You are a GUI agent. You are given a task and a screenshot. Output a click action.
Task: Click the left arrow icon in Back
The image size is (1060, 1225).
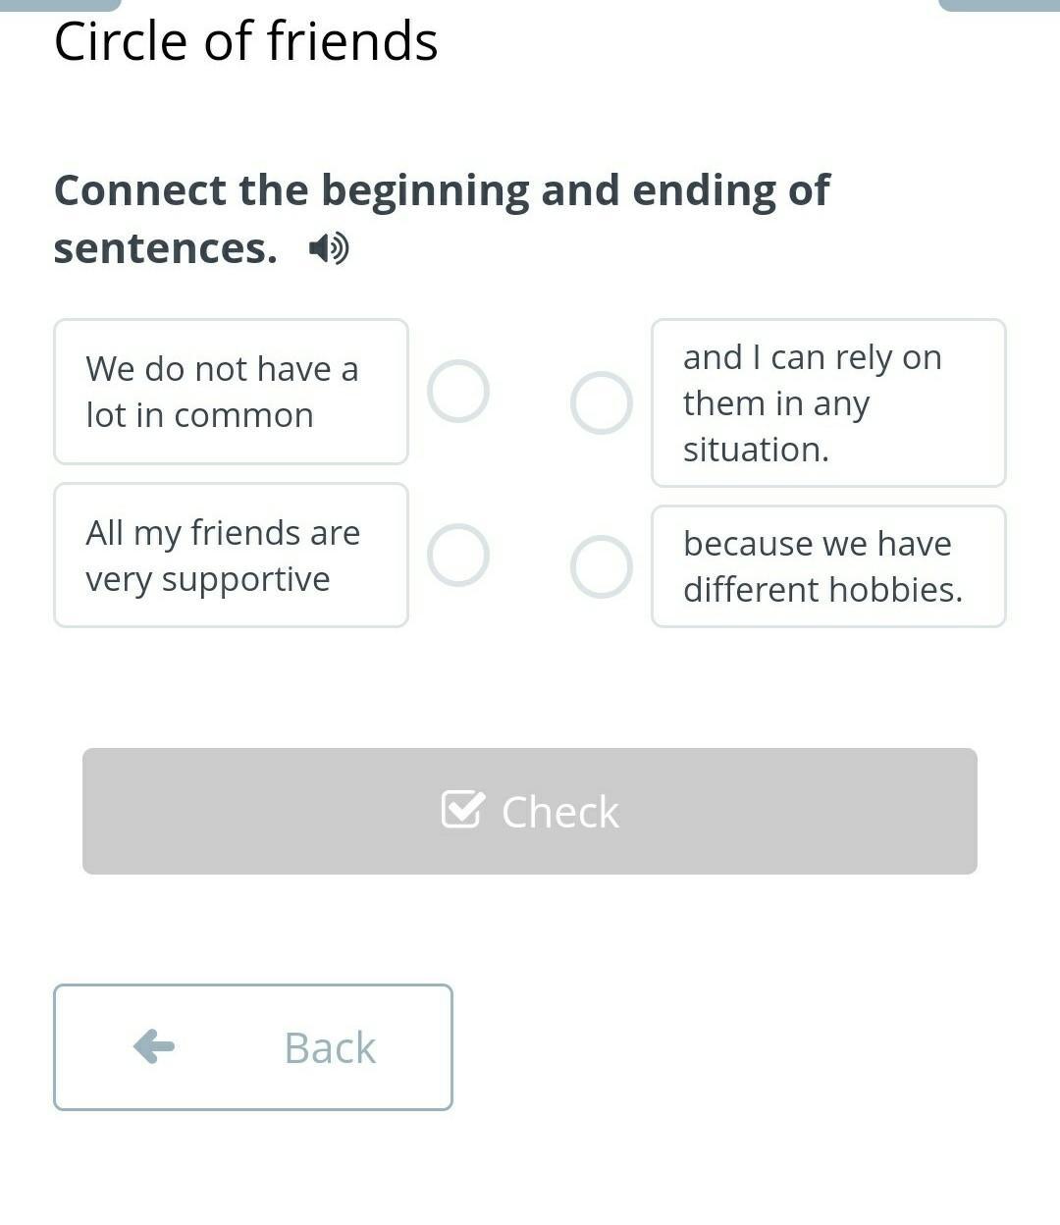[154, 1046]
